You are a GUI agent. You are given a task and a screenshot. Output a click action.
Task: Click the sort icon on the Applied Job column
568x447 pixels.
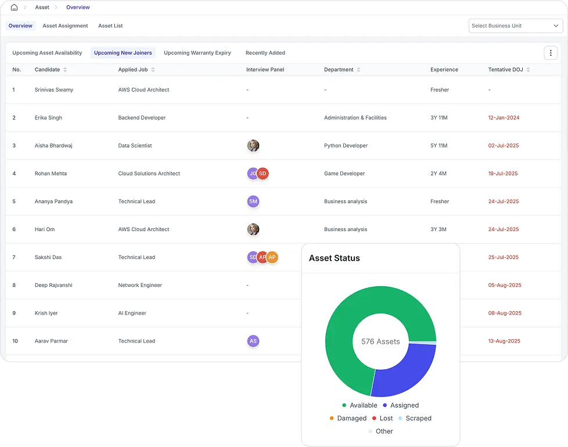(152, 69)
